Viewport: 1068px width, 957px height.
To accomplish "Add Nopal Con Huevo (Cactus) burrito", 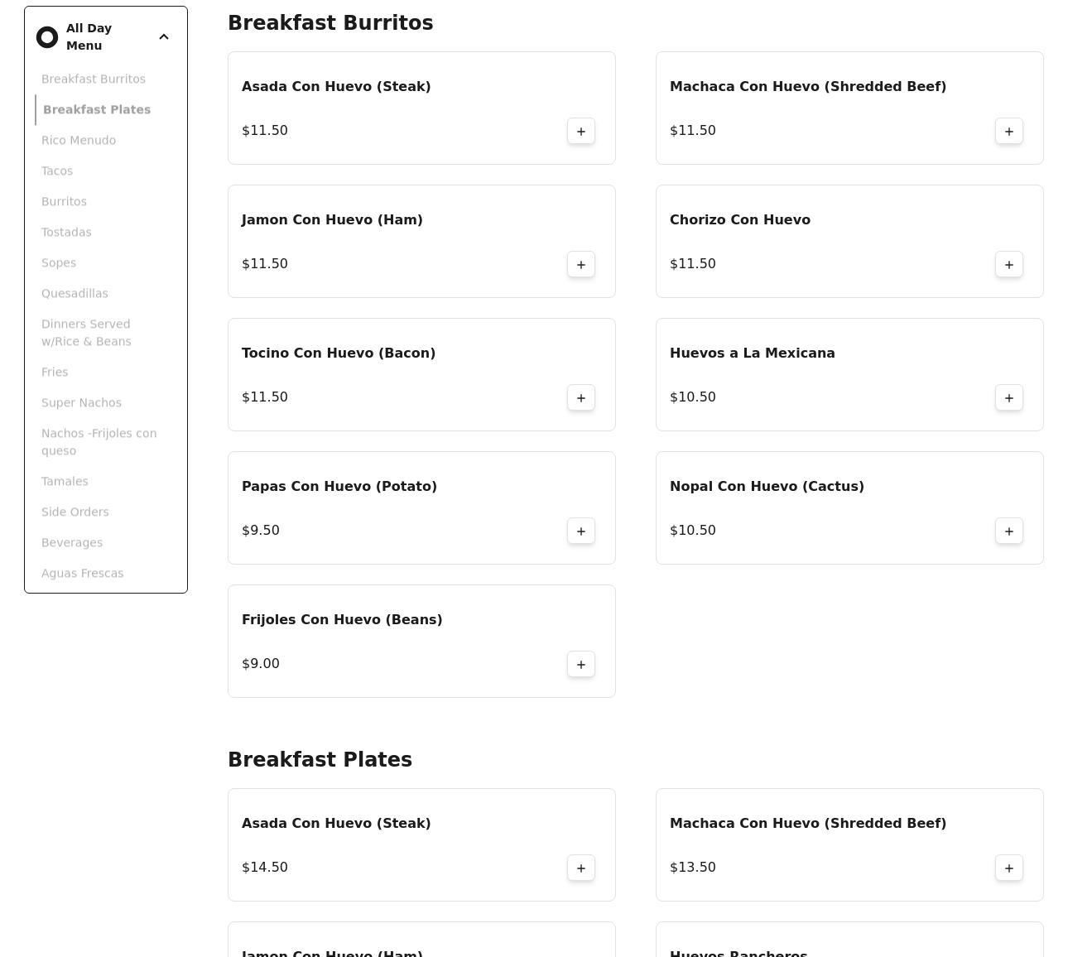I will 1008,531.
